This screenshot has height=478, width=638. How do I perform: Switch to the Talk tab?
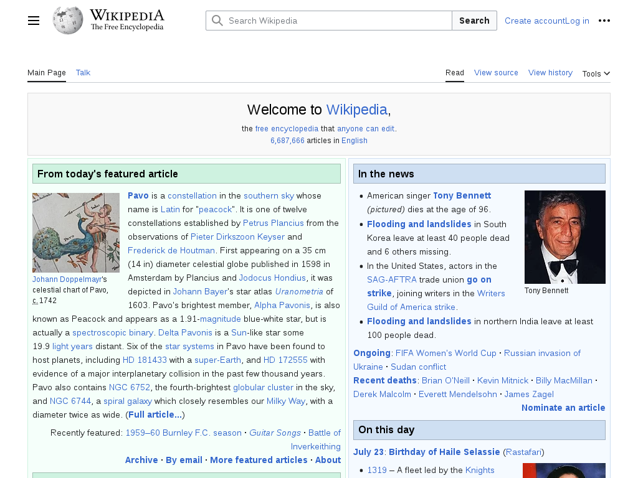click(83, 73)
